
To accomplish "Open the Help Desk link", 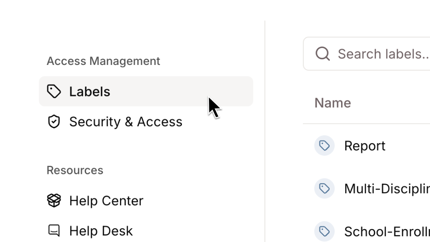I will pos(146,230).
